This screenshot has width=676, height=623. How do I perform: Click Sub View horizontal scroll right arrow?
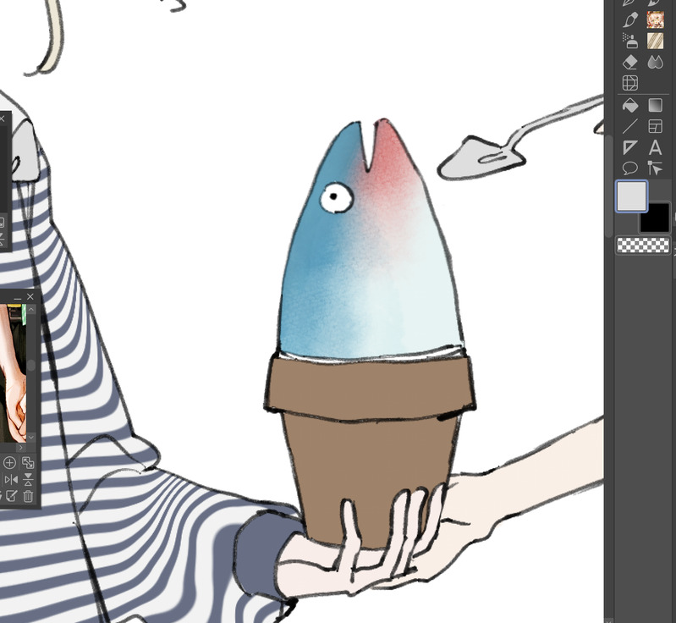click(20, 448)
